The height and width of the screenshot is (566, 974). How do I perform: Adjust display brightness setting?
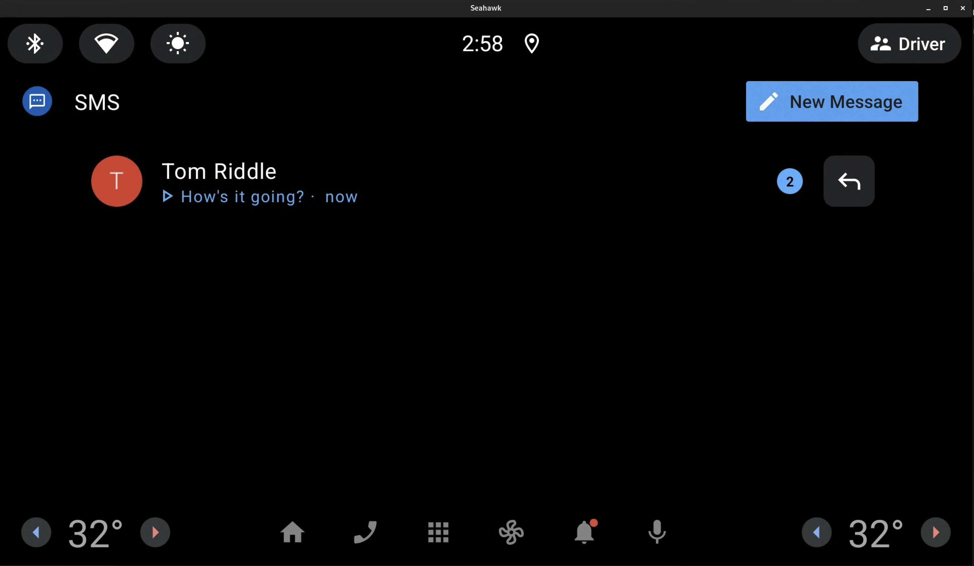tap(177, 43)
